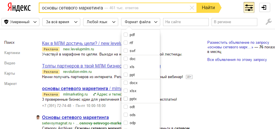This screenshot has width=275, height=129.
Task: Open the bold основы сетевого маркетинга ad link
Action: [x=82, y=88]
